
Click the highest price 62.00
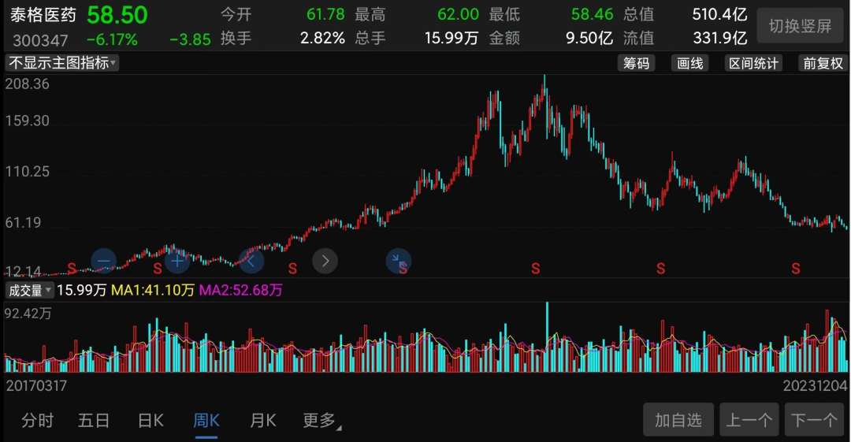tap(458, 14)
